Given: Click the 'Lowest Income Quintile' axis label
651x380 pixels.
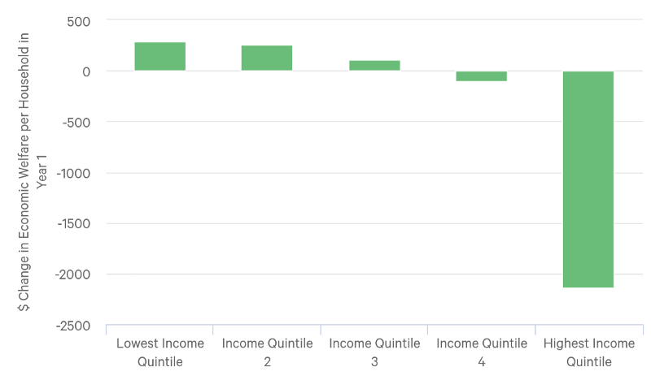Looking at the screenshot, I should click(x=160, y=352).
